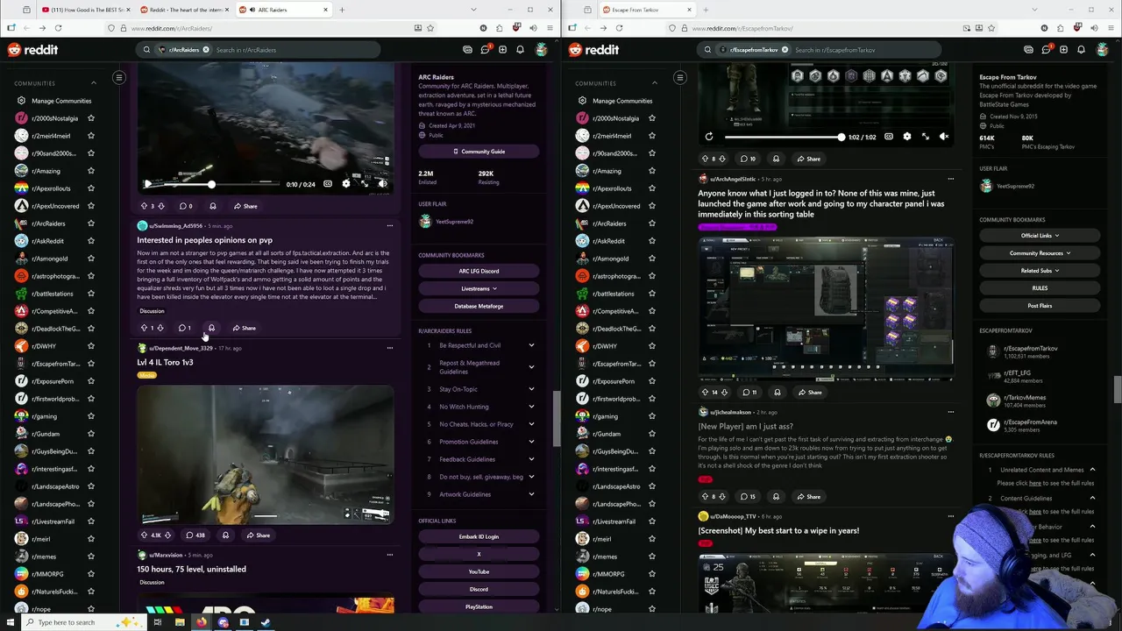Toggle volume on ARC Raiders video

[382, 184]
